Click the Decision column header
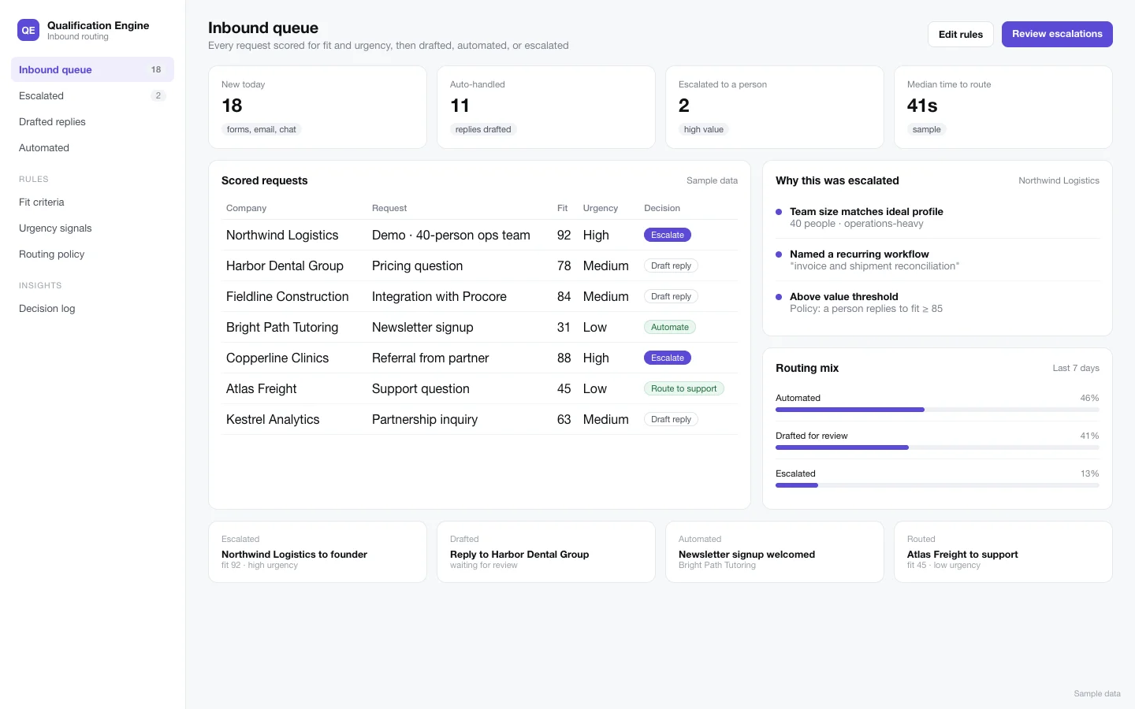This screenshot has height=709, width=1135. tap(662, 208)
